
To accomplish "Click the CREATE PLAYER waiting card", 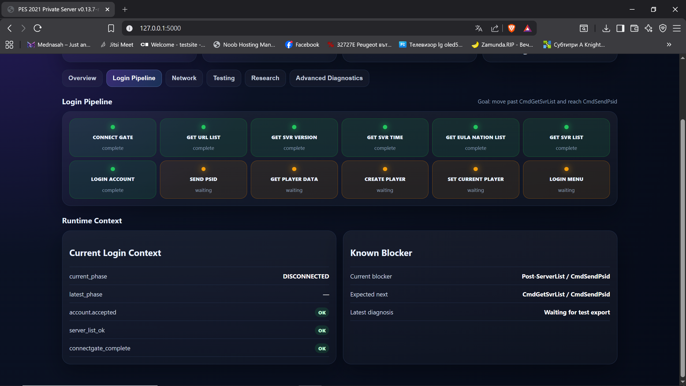I will click(385, 180).
